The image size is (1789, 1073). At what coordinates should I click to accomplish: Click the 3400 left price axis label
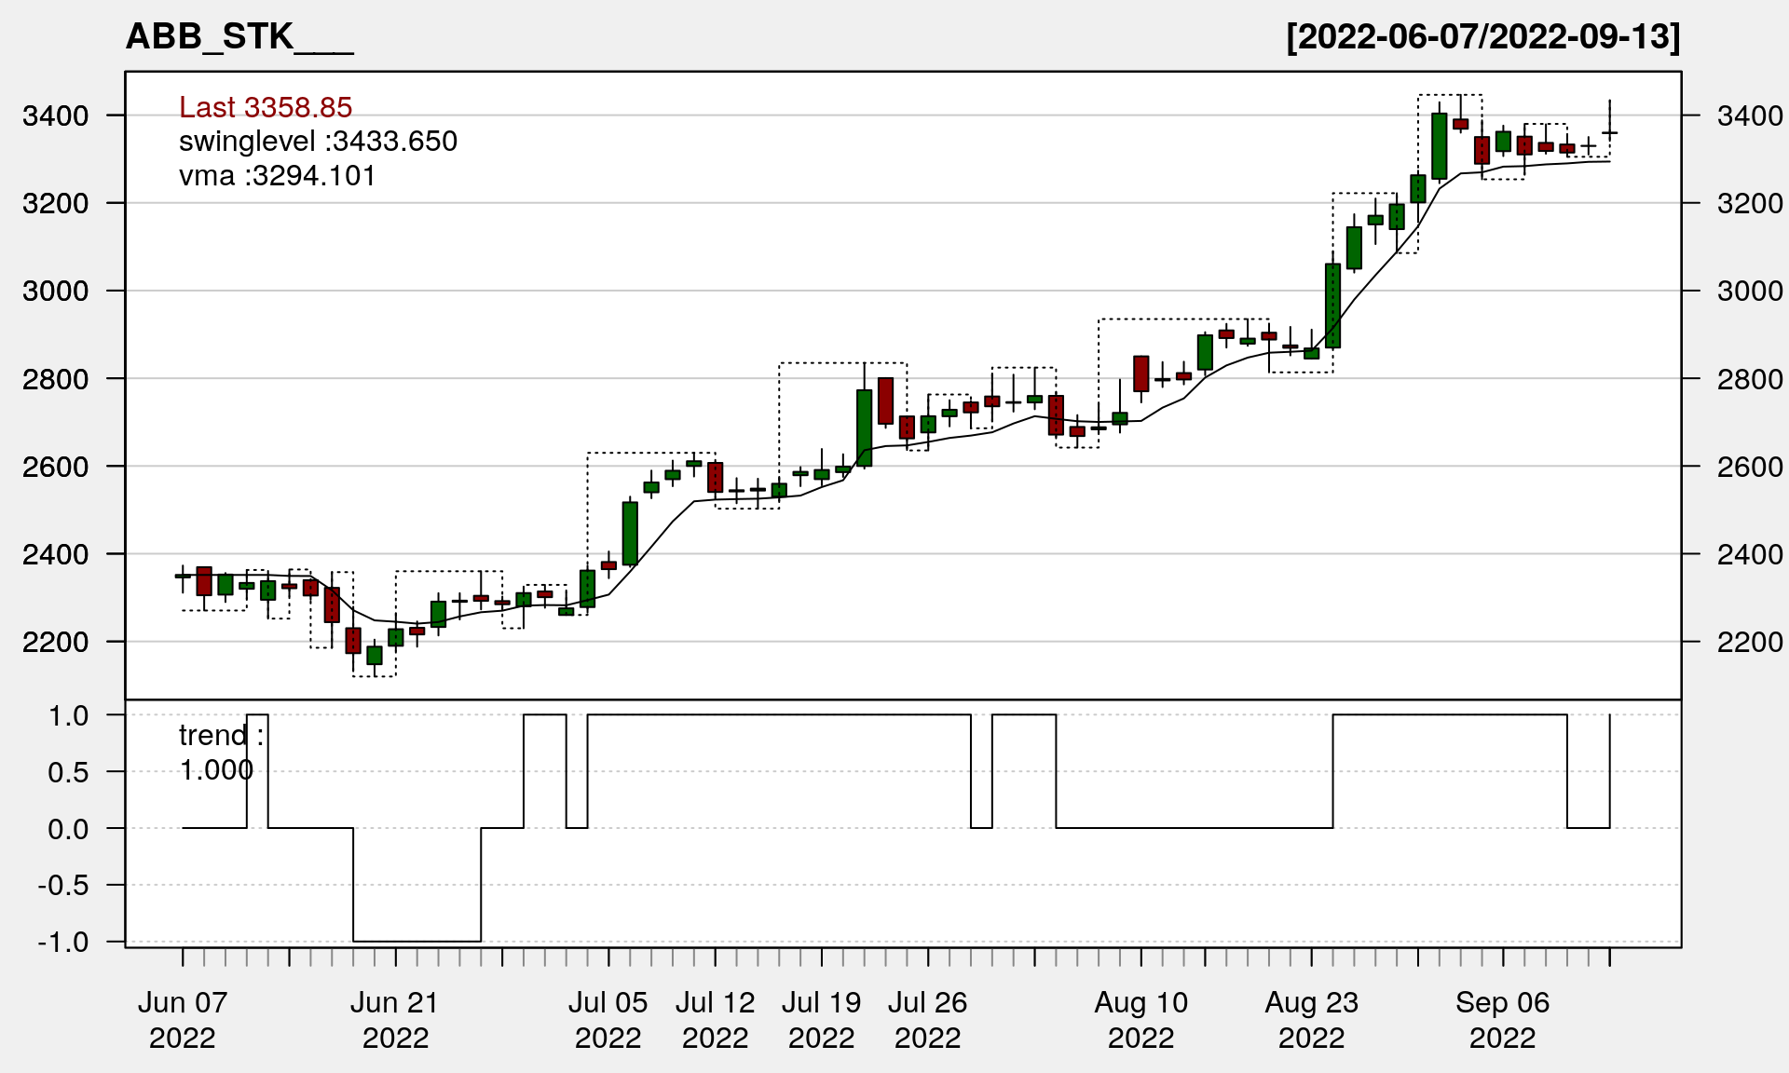[x=55, y=116]
